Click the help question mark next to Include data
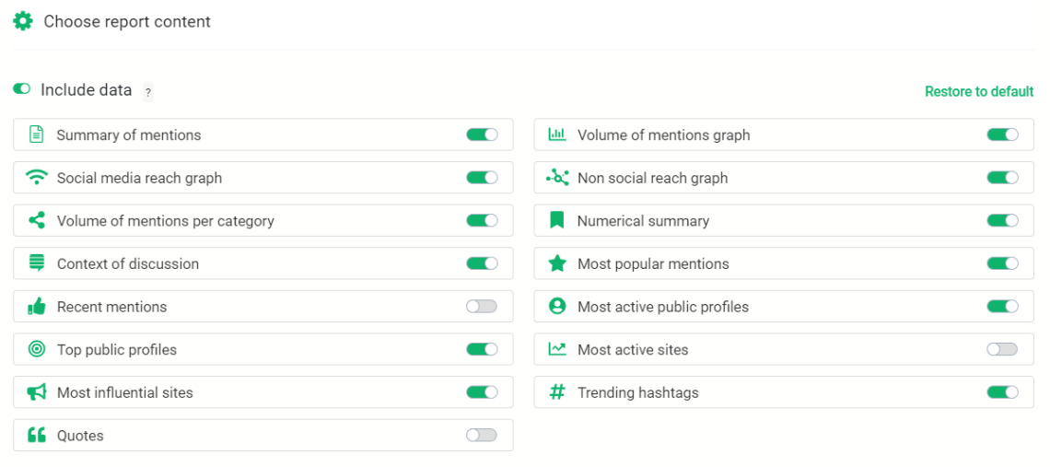 [147, 92]
